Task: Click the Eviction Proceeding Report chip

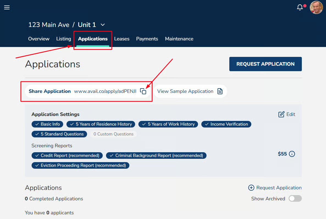Action: point(80,165)
